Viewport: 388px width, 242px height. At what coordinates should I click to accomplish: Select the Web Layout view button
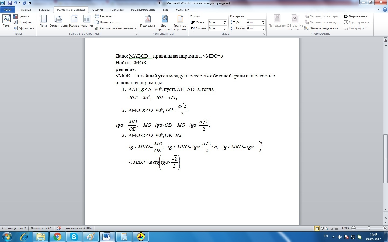tap(327, 228)
